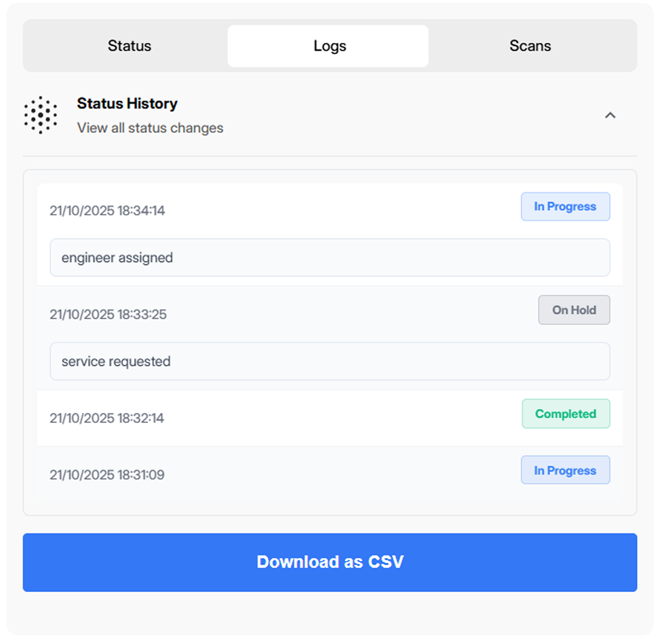This screenshot has width=664, height=637.
Task: Select the 21/10/2025 18:34:14 timestamp
Action: pos(107,211)
